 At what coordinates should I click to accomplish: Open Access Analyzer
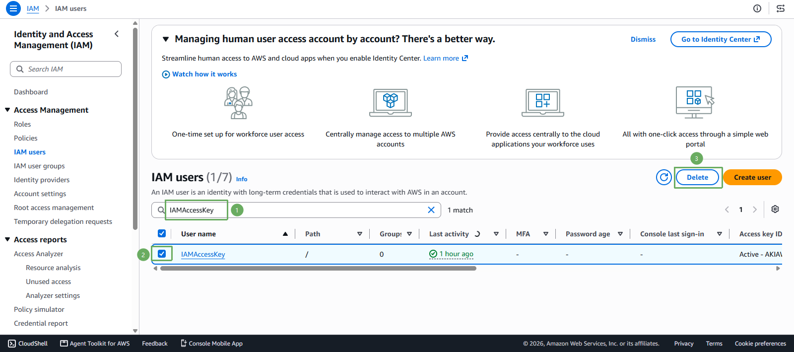click(38, 254)
